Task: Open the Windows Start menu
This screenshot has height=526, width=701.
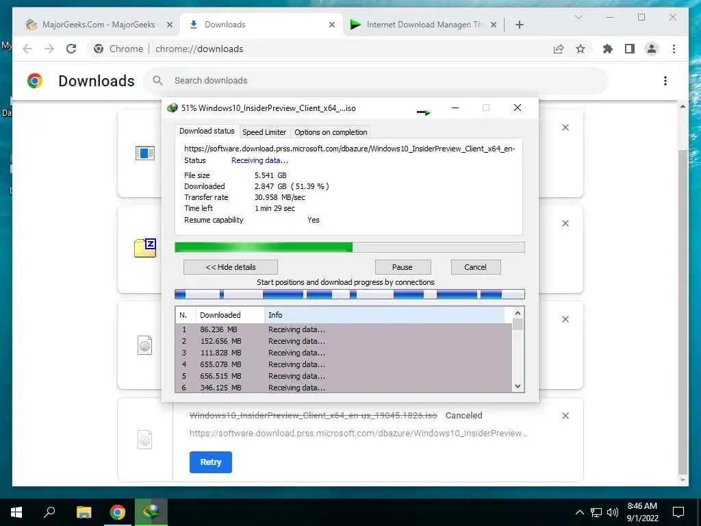Action: click(x=16, y=512)
